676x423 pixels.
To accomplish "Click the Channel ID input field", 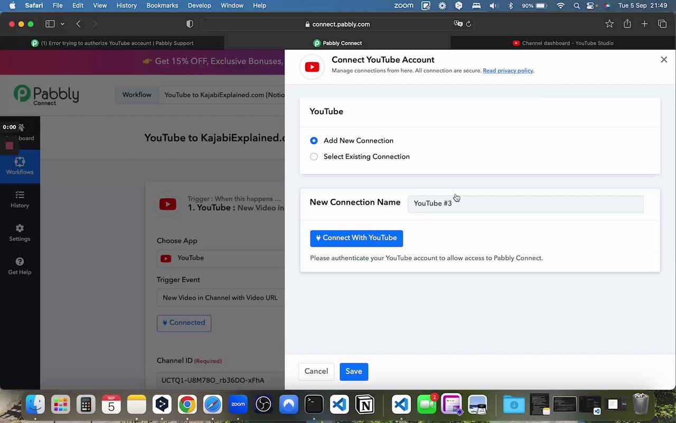I will [x=221, y=380].
